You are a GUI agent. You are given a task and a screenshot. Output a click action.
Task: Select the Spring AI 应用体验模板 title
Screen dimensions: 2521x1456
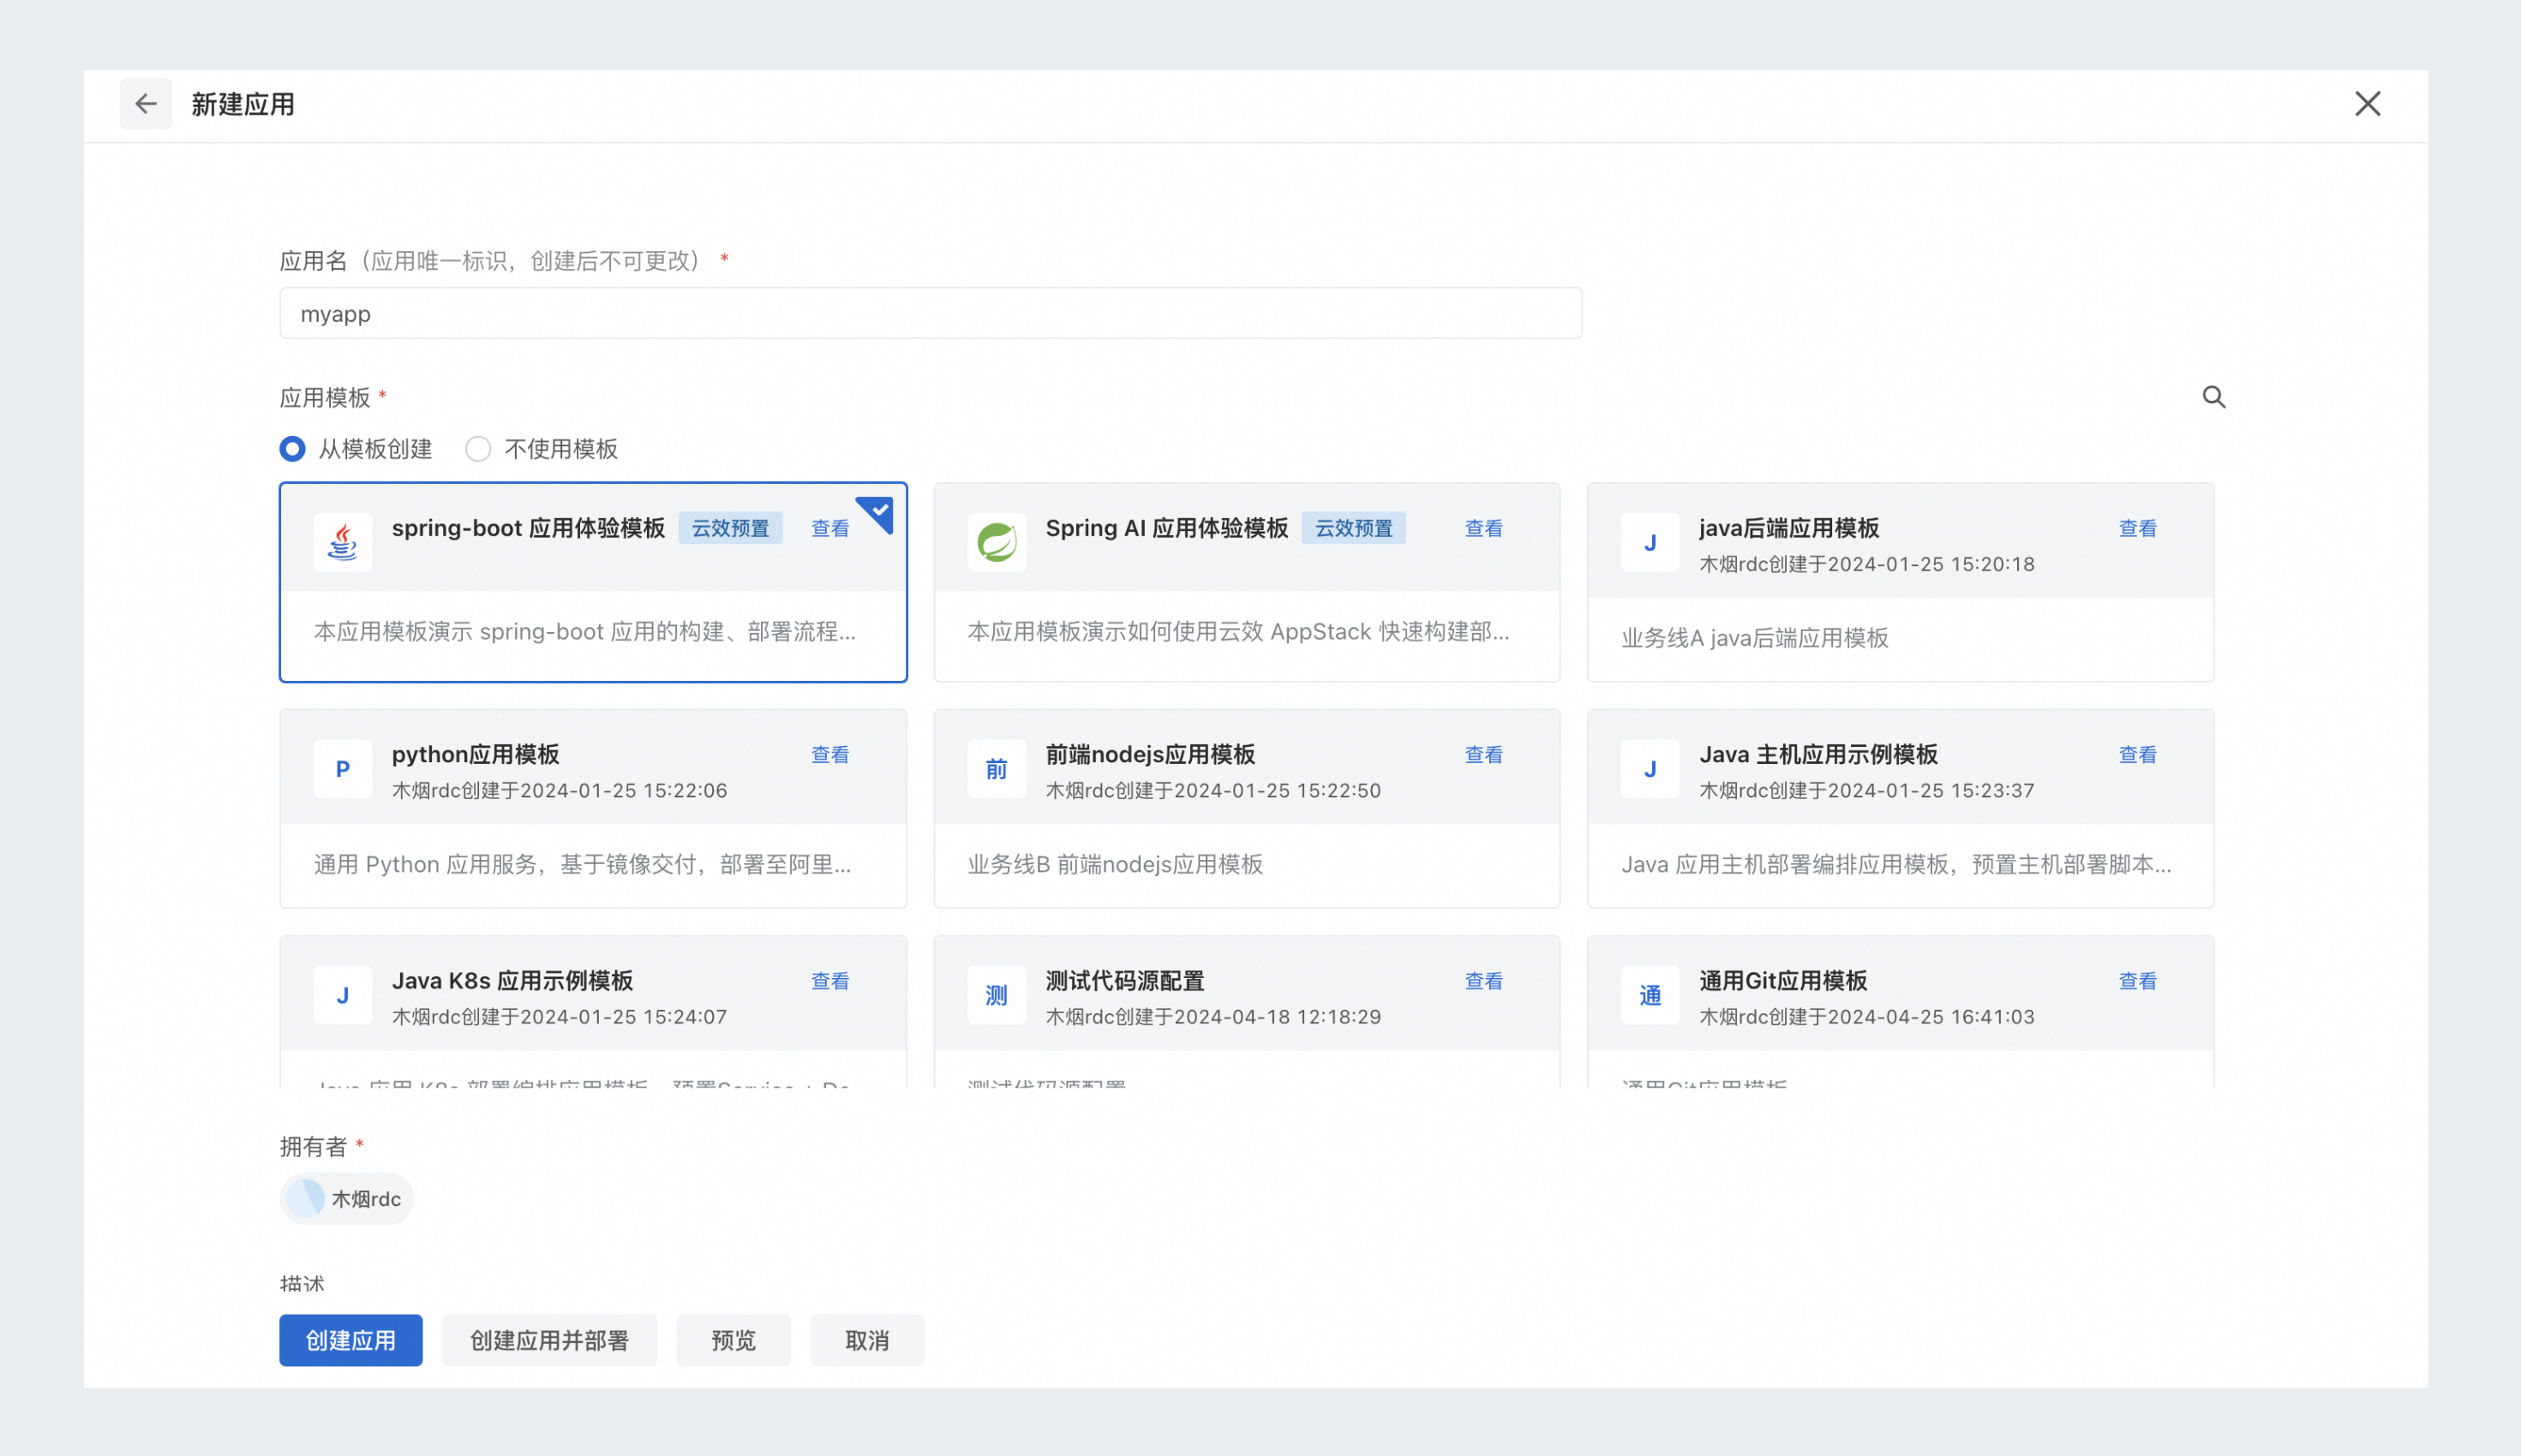1166,528
